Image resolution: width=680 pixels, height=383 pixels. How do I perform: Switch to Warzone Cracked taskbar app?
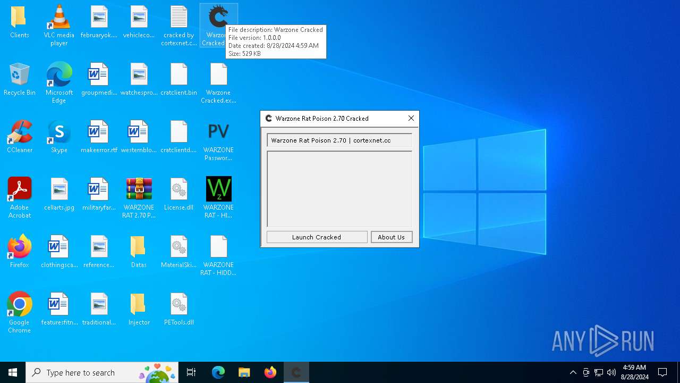296,372
